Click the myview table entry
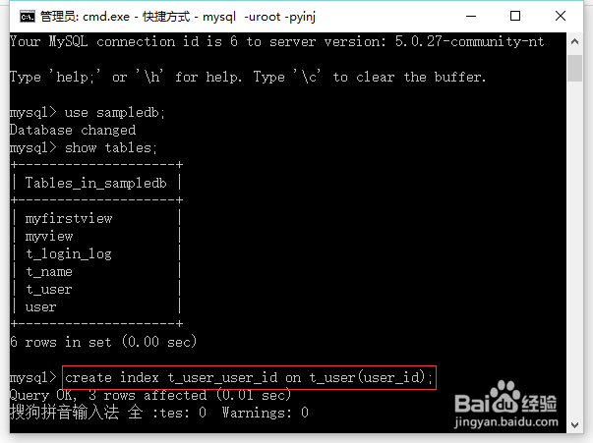This screenshot has width=593, height=443. pos(49,237)
